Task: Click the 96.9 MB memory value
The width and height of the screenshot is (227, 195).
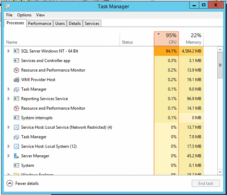Action: [194, 99]
